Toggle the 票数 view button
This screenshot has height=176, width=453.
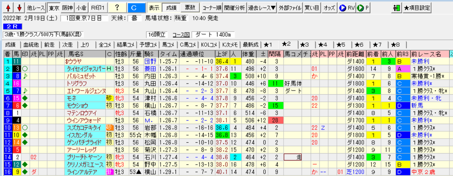click(x=190, y=7)
